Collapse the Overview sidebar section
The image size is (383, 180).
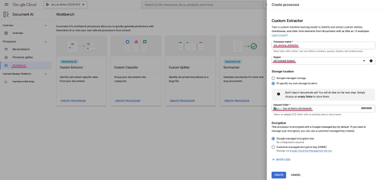(45, 25)
